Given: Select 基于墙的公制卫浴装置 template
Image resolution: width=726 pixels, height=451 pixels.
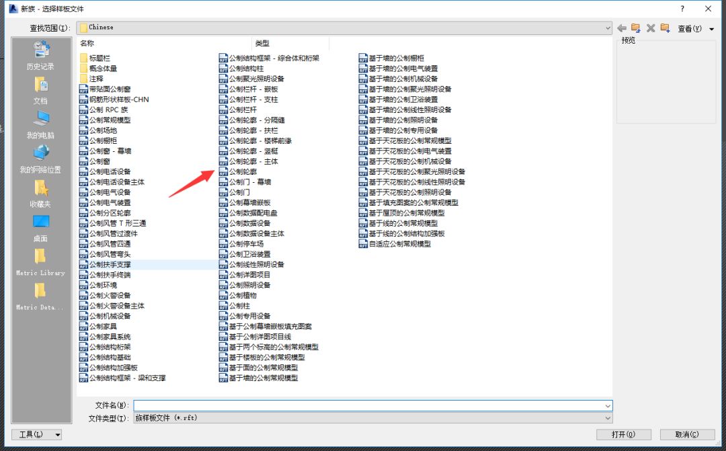Looking at the screenshot, I should 398,99.
